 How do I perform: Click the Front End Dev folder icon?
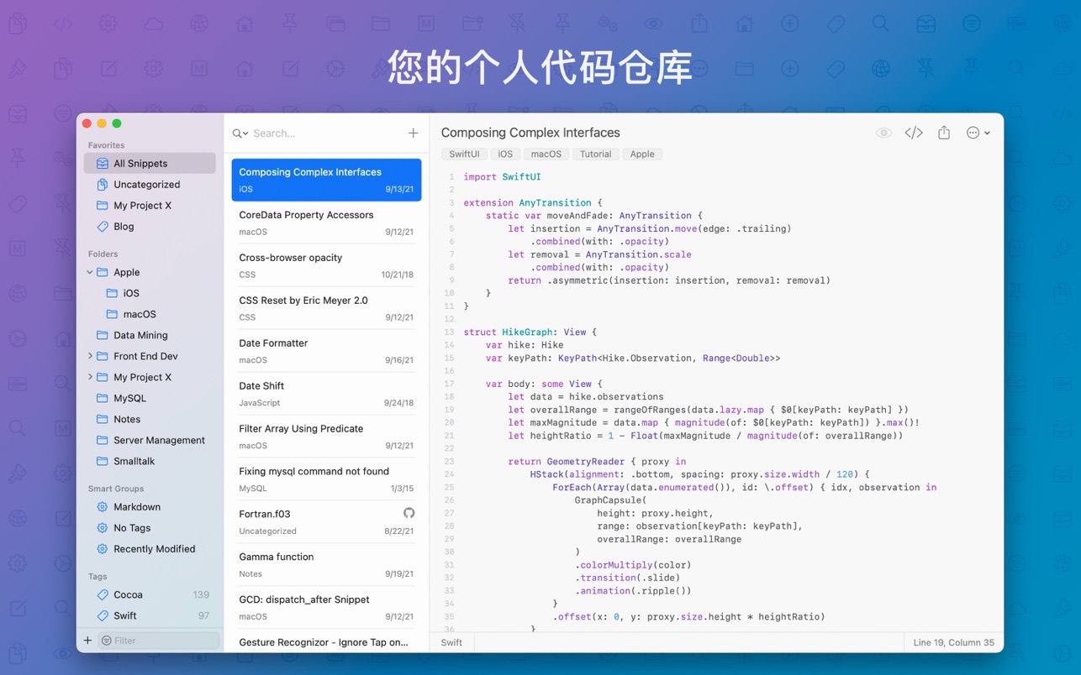(x=102, y=356)
